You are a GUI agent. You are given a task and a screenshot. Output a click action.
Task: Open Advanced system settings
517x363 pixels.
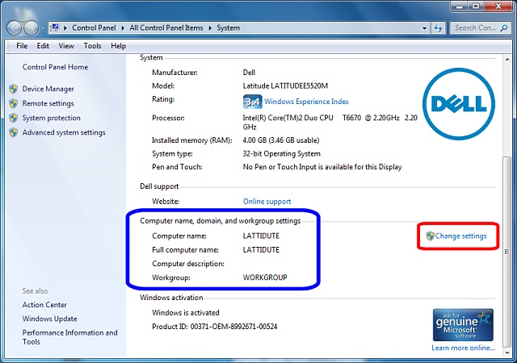click(64, 132)
